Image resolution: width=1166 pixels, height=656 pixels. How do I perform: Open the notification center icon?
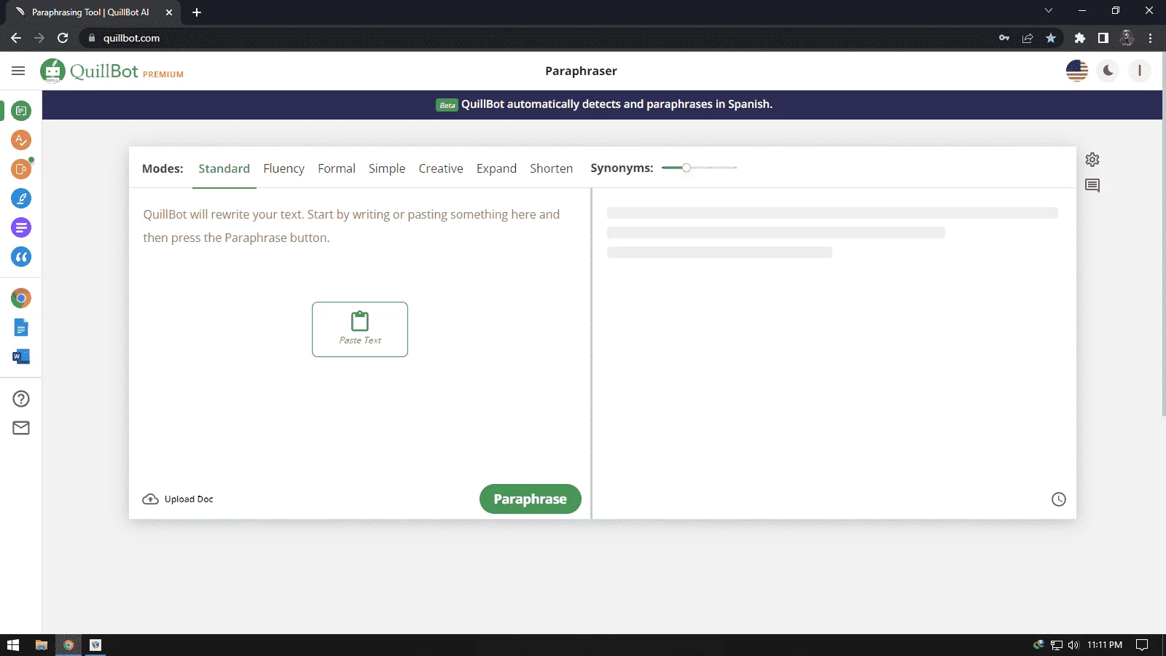(1142, 645)
